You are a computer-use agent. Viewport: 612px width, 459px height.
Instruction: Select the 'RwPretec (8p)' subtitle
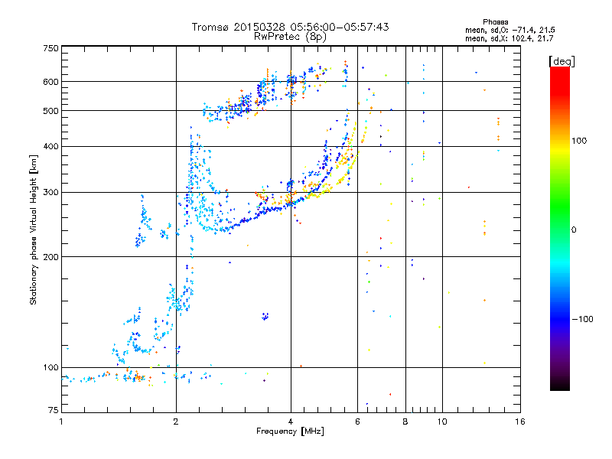[290, 37]
